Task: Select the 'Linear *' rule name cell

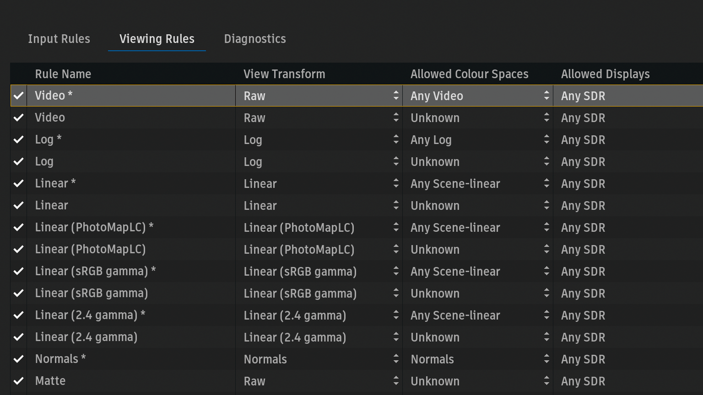Action: pos(55,184)
